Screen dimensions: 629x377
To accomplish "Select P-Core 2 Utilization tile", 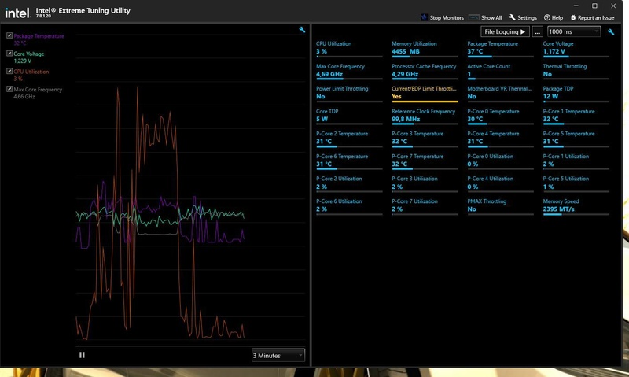I will click(349, 183).
